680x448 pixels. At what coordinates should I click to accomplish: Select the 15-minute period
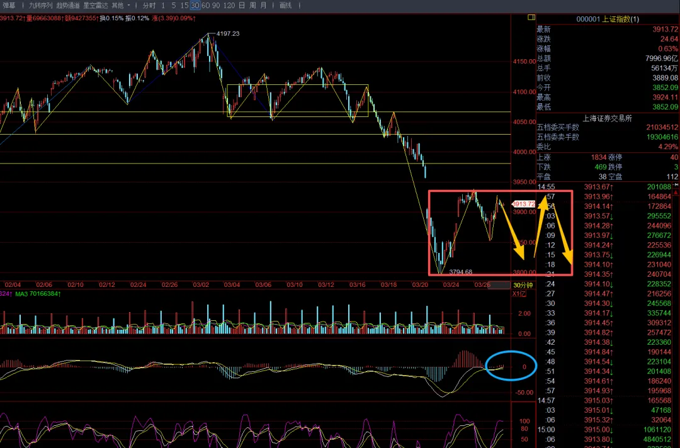pyautogui.click(x=184, y=6)
